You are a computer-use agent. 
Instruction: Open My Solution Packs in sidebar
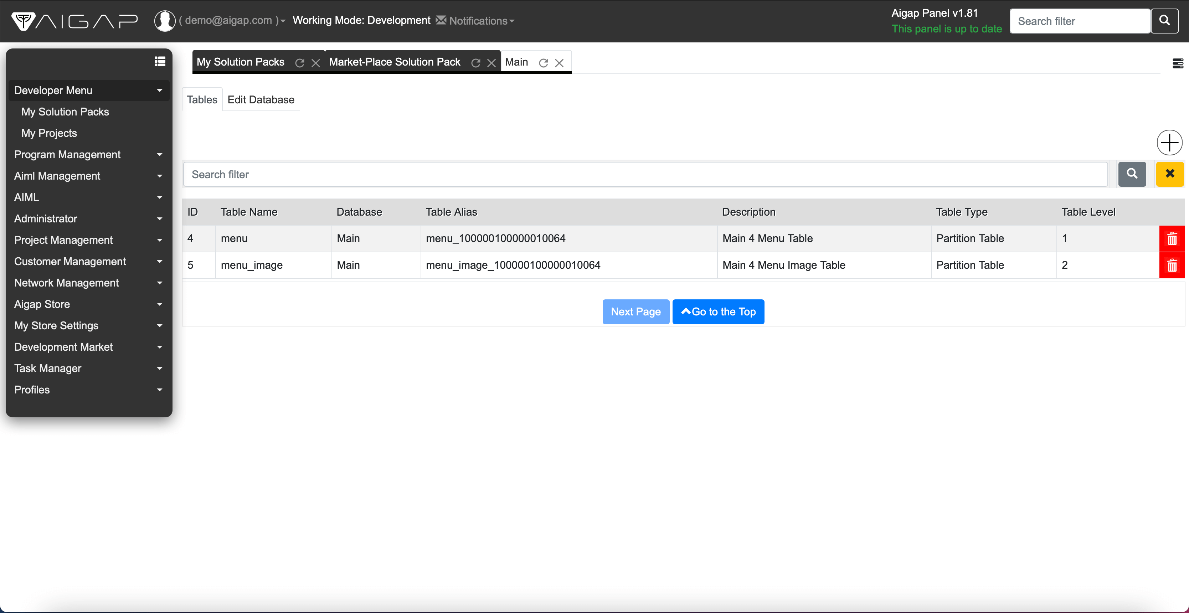tap(65, 112)
